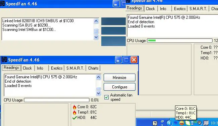The image size is (218, 126).
Task: Open the Configure button
Action: [x=119, y=87]
